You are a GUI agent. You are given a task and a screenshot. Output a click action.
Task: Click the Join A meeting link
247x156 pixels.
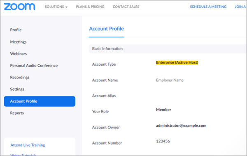[x=240, y=7]
